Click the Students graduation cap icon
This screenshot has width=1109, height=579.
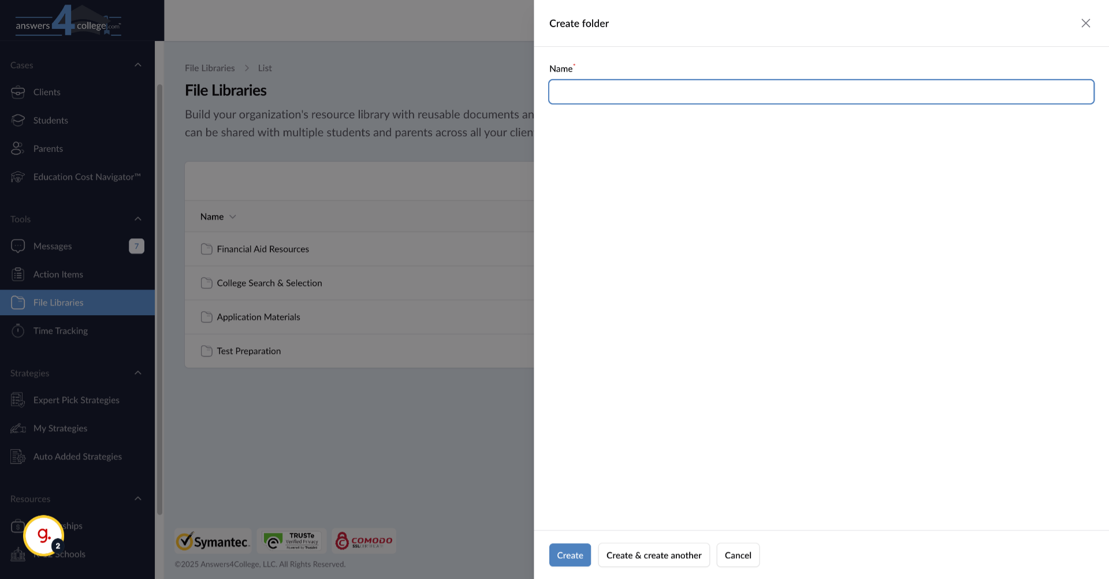[18, 121]
